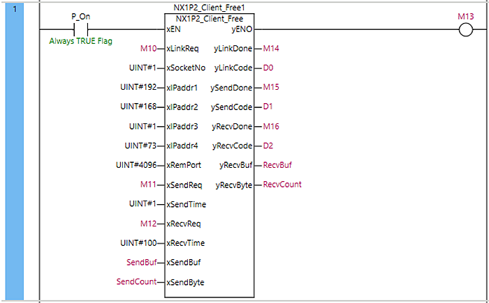
Task: Click the xIPaddr2 pin label
Action: [182, 107]
